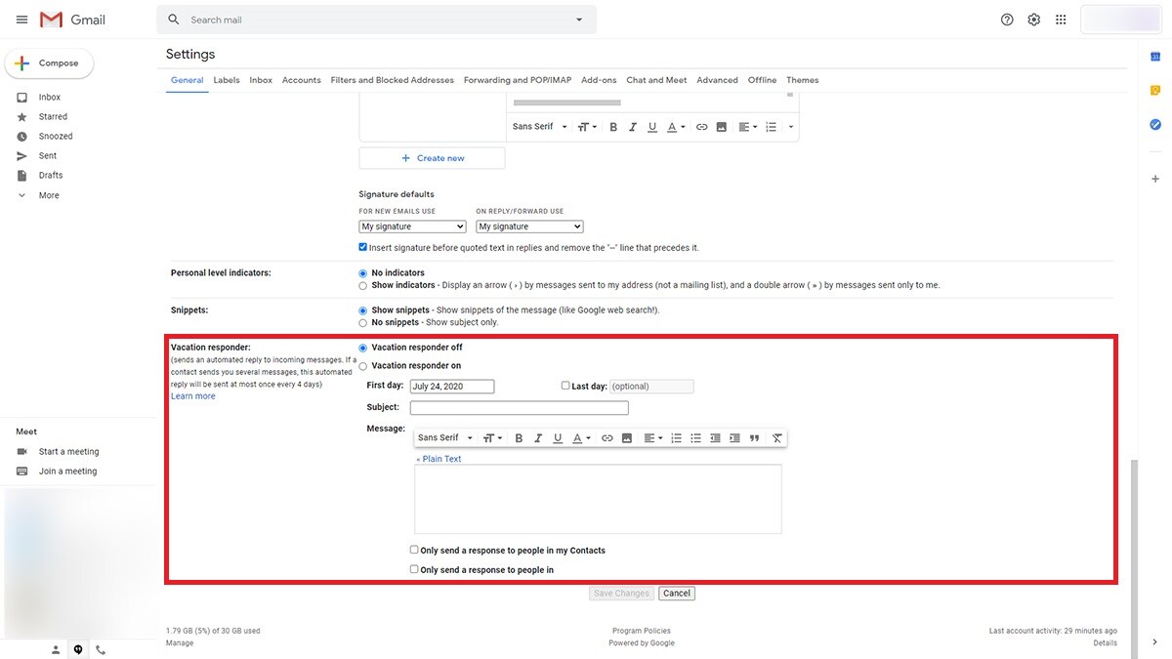Expand the More item in left sidebar
This screenshot has height=659, width=1172.
coord(48,195)
